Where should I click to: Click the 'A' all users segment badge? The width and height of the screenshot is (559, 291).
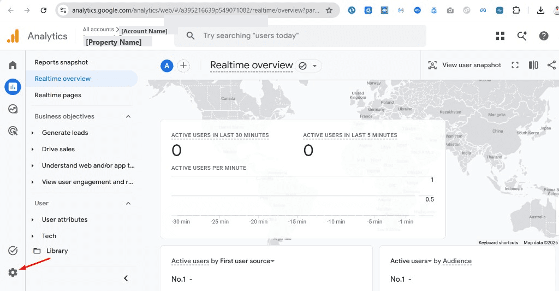(167, 66)
